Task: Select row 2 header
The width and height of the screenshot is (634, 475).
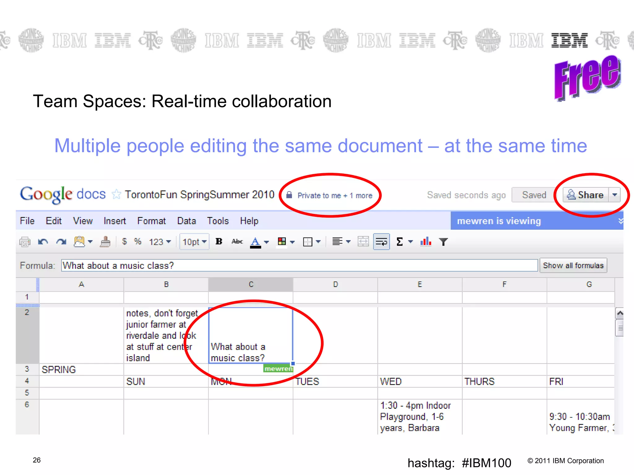Action: [x=27, y=335]
